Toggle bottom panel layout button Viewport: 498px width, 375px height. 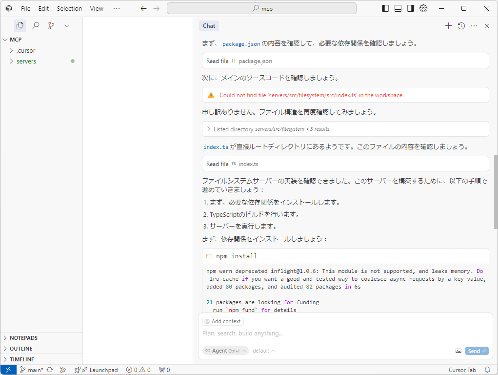(x=398, y=8)
